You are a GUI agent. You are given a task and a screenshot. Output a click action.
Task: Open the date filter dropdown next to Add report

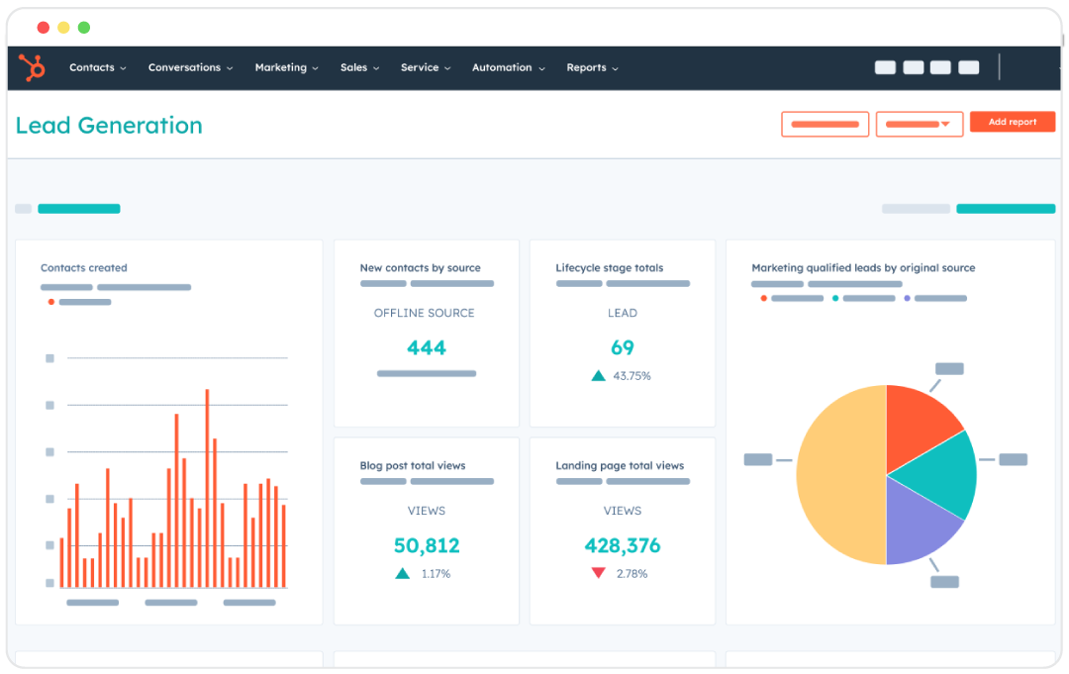919,124
